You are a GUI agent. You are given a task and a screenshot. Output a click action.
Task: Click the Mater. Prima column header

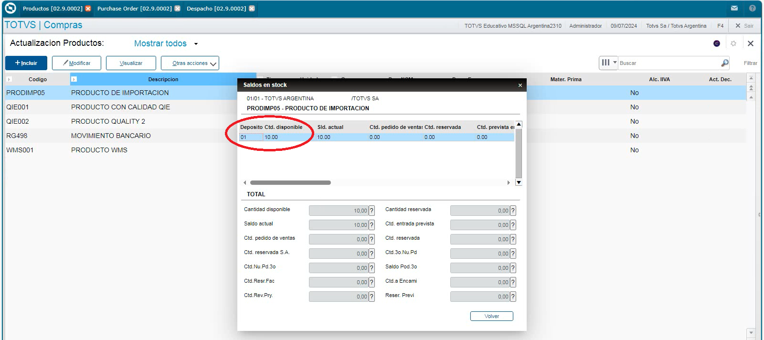566,79
